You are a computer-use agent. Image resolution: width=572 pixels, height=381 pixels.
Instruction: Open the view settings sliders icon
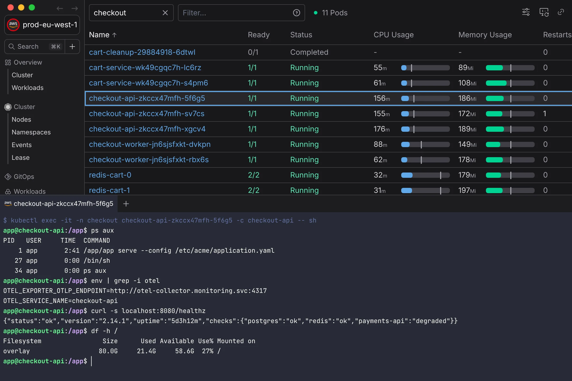pos(526,12)
